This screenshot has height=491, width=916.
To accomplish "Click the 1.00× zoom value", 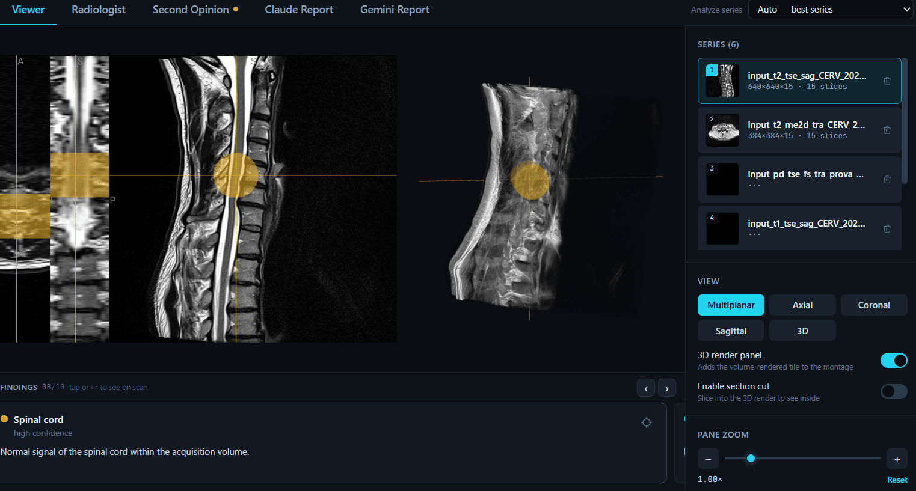I will click(710, 479).
